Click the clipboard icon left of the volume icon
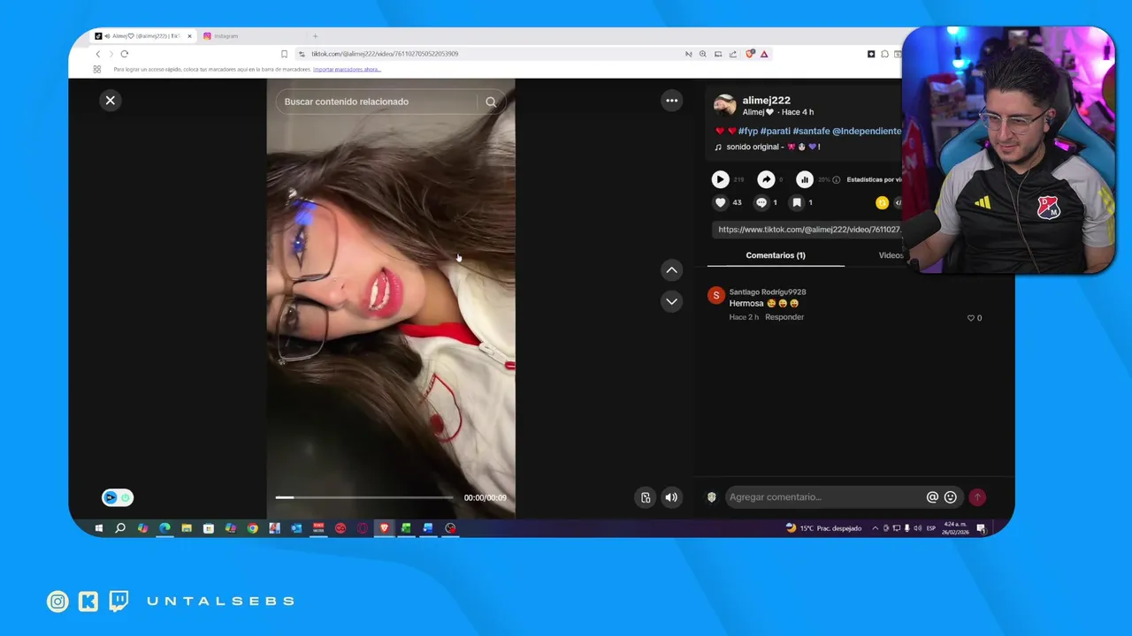1132x636 pixels. (646, 497)
